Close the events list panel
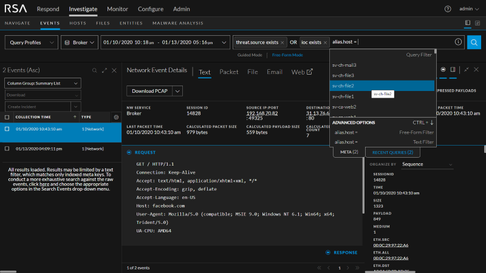Image resolution: width=486 pixels, height=273 pixels. coord(114,70)
